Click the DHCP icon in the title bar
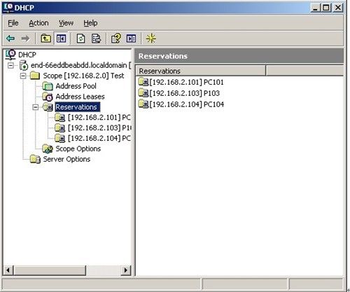The height and width of the screenshot is (292, 350). (8, 8)
